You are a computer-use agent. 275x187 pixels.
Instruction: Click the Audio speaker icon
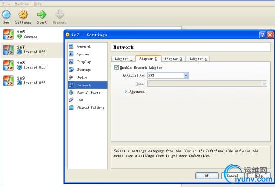pos(71,77)
